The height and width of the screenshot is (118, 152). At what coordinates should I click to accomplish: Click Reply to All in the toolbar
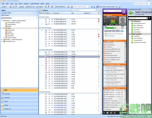pos(30,7)
